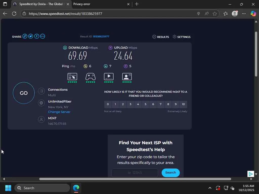
Task: Click the ISP Search button
Action: tap(171, 173)
